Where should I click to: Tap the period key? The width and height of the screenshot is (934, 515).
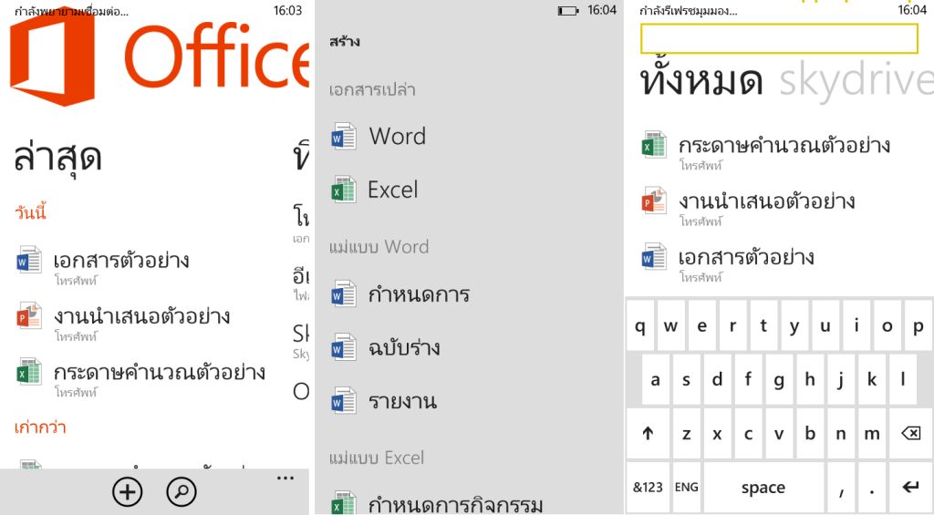coord(872,488)
